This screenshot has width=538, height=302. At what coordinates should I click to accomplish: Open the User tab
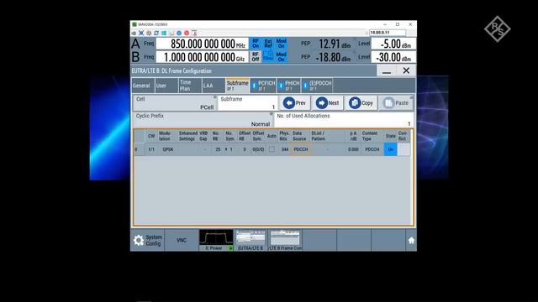[166, 86]
